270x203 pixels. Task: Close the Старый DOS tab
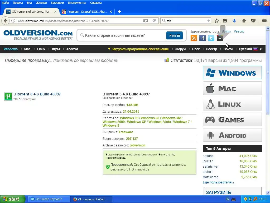pos(111,12)
